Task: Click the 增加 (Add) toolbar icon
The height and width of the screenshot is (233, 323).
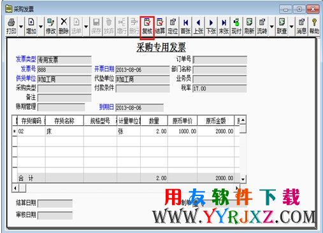Action: pos(31,26)
